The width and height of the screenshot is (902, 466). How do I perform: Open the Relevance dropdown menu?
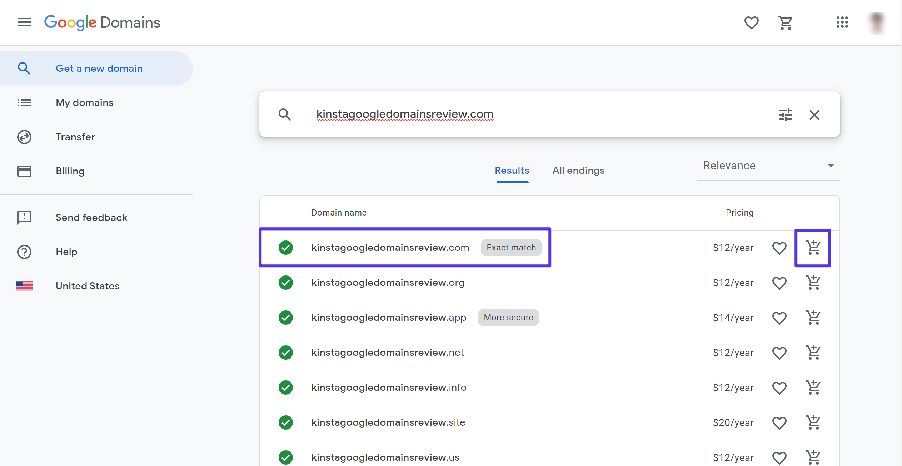[x=768, y=166]
